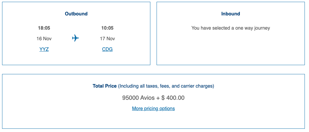This screenshot has height=132, width=309.
Task: Click the bold Total Price label
Action: (x=105, y=86)
